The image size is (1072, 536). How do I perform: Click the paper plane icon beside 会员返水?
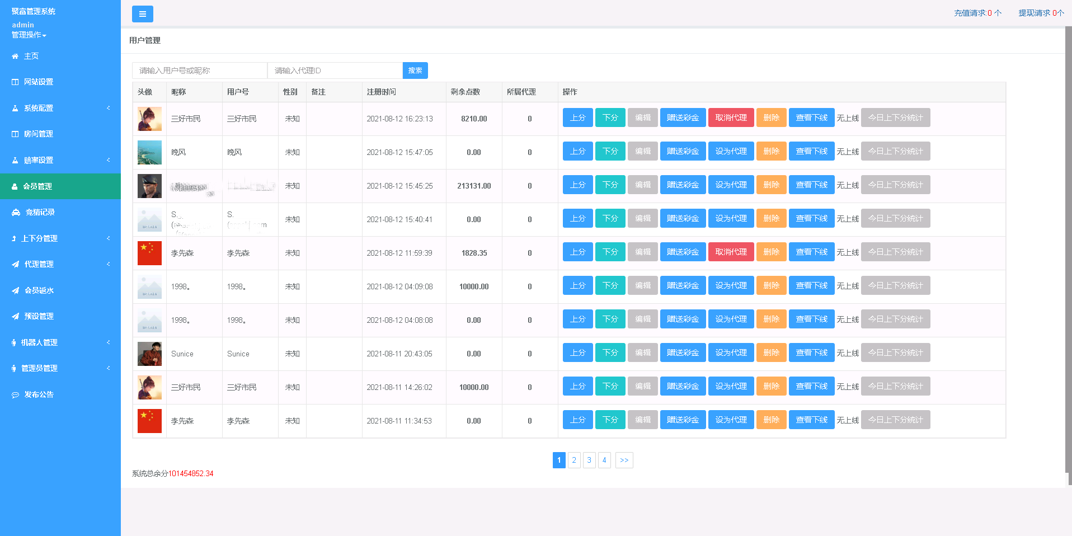(15, 290)
